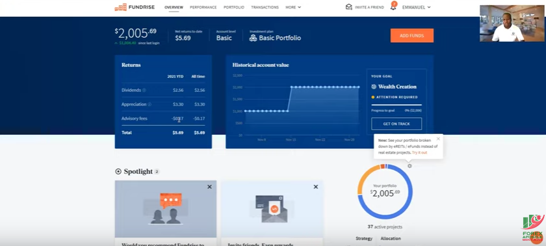Click the Fundrise logo icon
The image size is (546, 246).
[x=120, y=7]
